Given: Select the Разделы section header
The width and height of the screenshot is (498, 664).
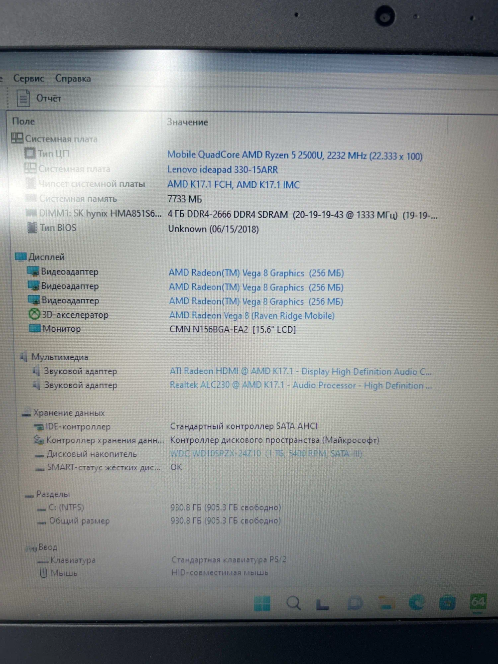Looking at the screenshot, I should click(53, 494).
